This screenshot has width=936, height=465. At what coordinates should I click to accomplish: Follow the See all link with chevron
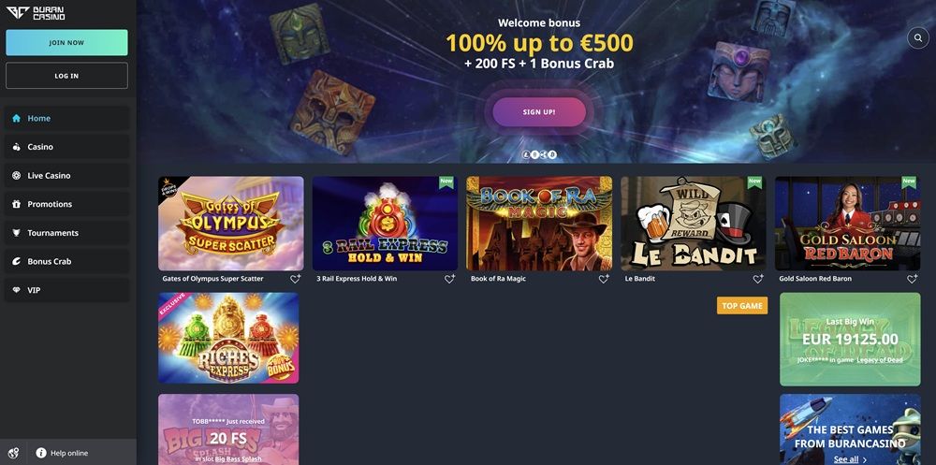tap(850, 459)
